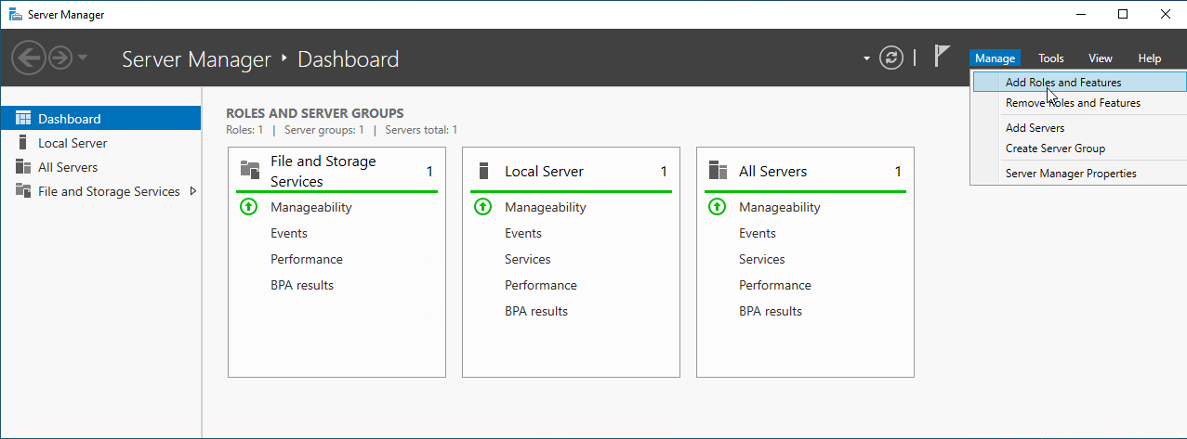
Task: Open Manageability in All Servers tile
Action: (x=779, y=207)
